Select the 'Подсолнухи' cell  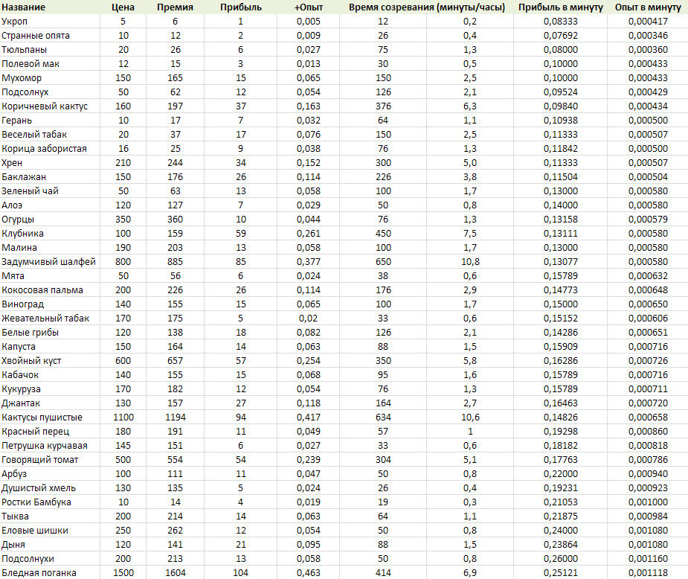pyautogui.click(x=28, y=559)
